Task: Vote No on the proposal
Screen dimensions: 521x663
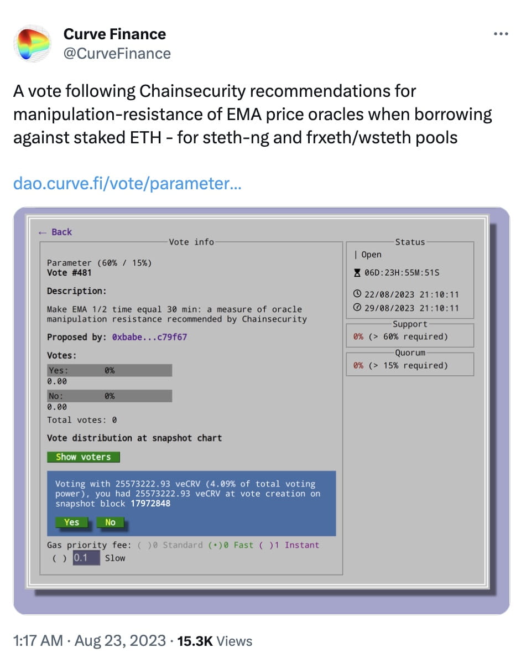Action: point(110,522)
